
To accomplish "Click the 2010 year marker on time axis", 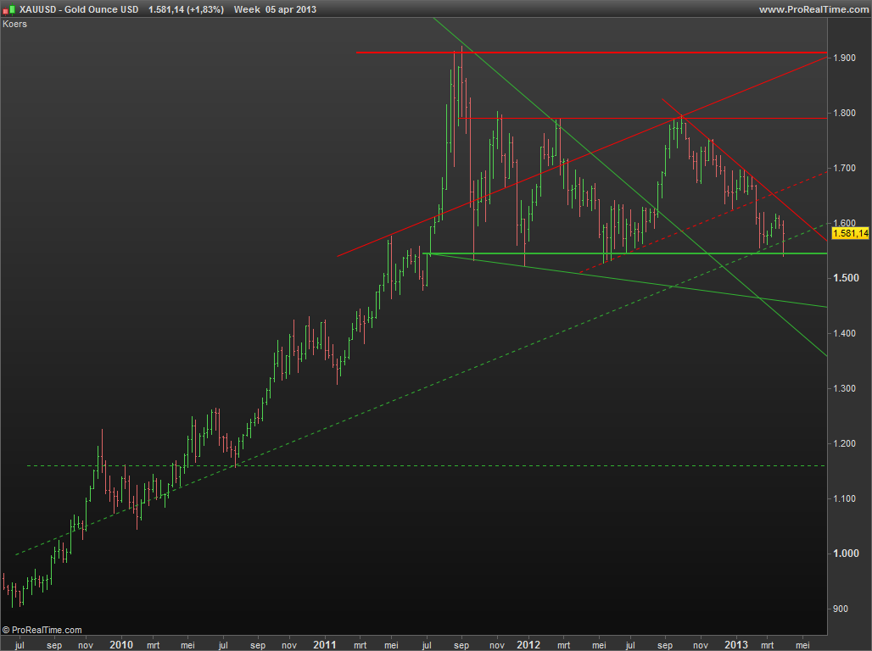I will point(121,644).
